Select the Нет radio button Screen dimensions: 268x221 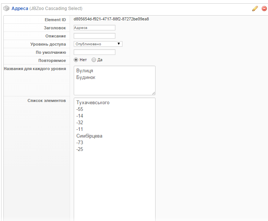click(76, 60)
